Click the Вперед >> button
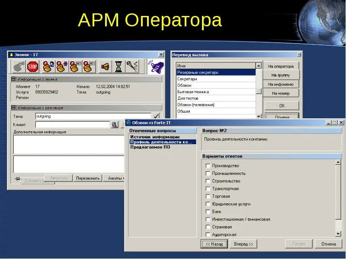This screenshot has height=259, width=346. point(243,244)
